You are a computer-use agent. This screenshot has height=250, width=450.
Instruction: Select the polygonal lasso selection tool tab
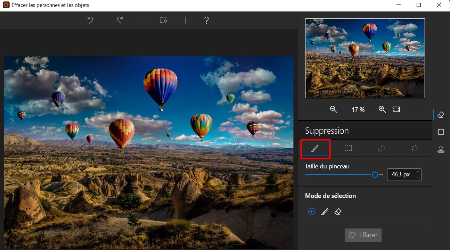pos(415,148)
